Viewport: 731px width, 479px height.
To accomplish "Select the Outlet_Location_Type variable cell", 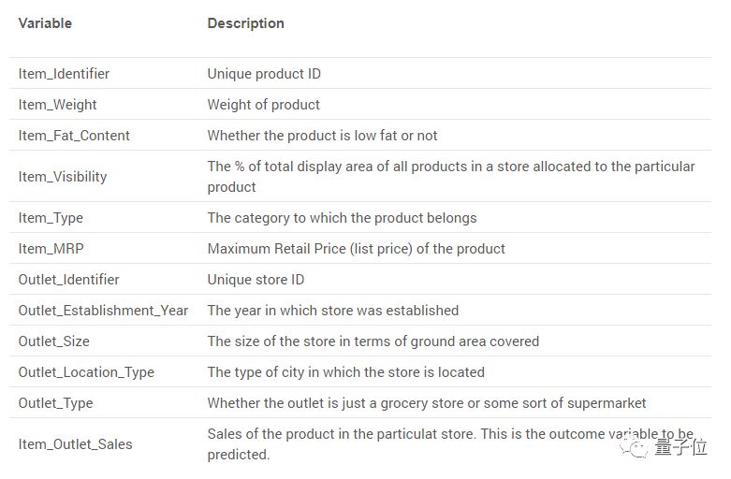I will coord(86,372).
